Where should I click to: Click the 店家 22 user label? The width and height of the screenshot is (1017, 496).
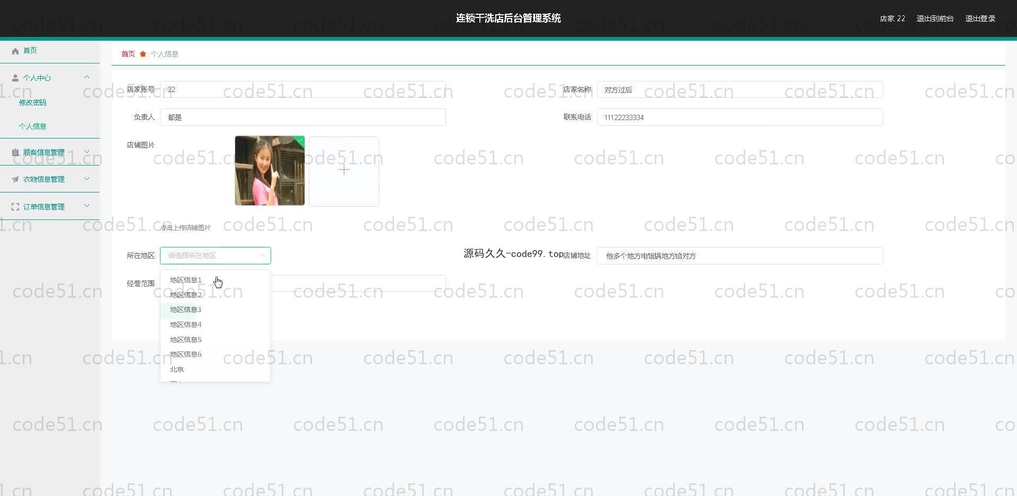(x=893, y=19)
